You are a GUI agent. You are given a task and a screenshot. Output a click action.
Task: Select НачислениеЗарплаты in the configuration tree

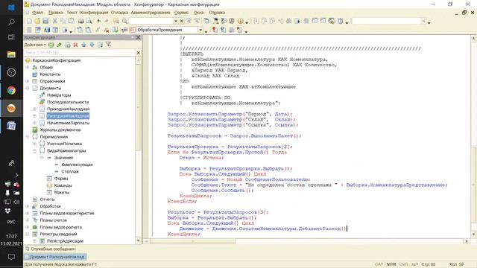pos(68,123)
